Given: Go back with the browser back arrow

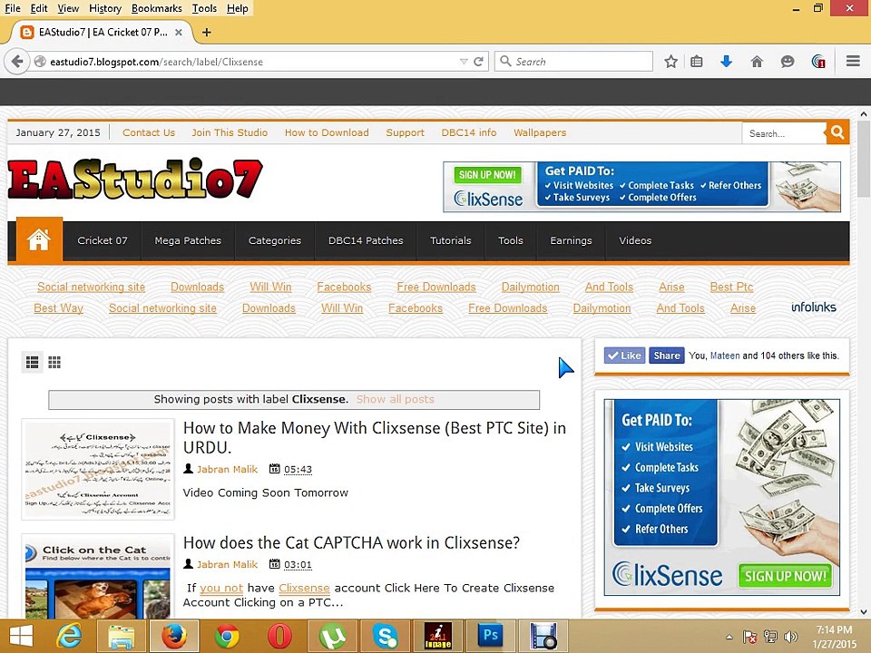Looking at the screenshot, I should point(17,61).
